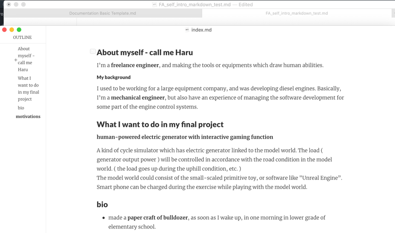Click the quoted 'Unreal Engine' text
Screen dimensions: 395x233
[320, 178]
